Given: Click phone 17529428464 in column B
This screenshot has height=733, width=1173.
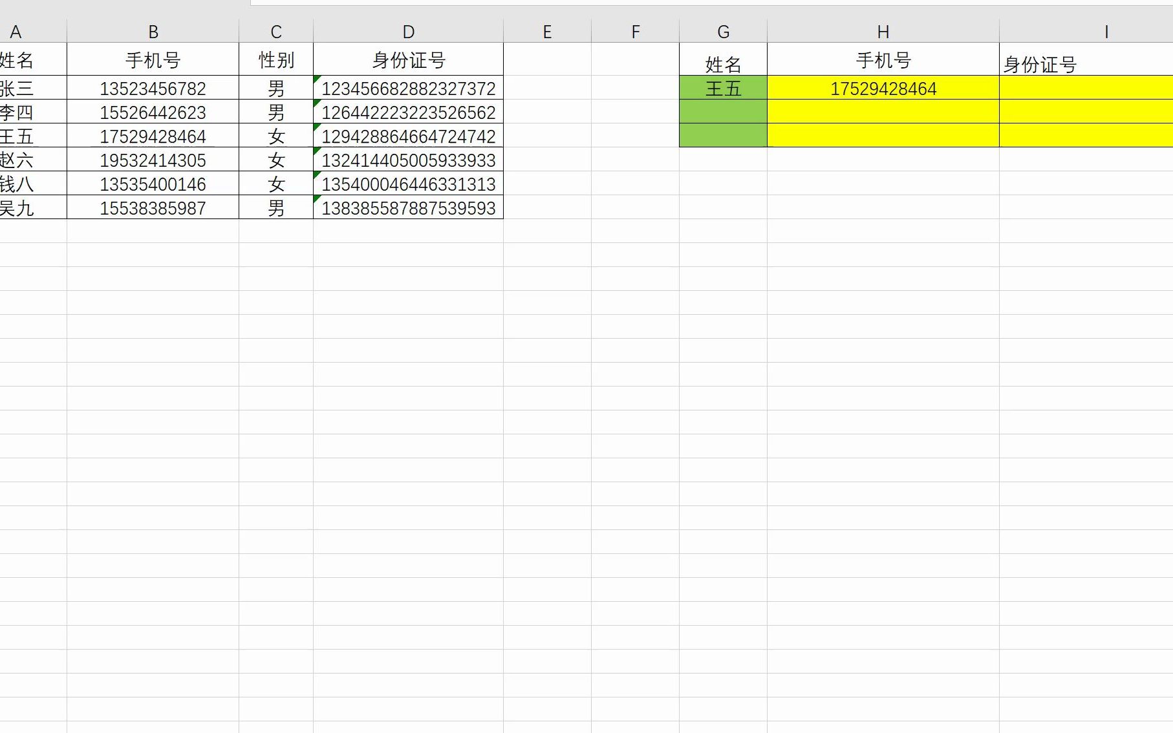Looking at the screenshot, I should [x=153, y=136].
